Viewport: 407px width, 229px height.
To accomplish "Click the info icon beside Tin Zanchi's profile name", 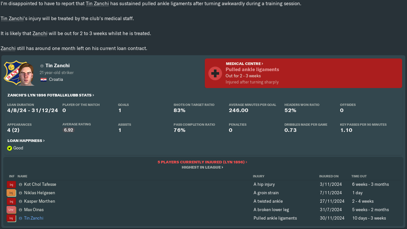I will coord(42,66).
